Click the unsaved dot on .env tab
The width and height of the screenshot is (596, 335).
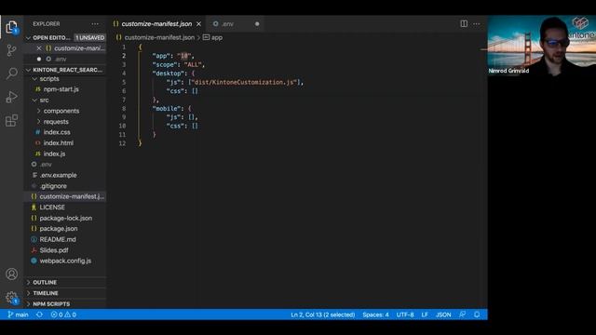tap(257, 24)
